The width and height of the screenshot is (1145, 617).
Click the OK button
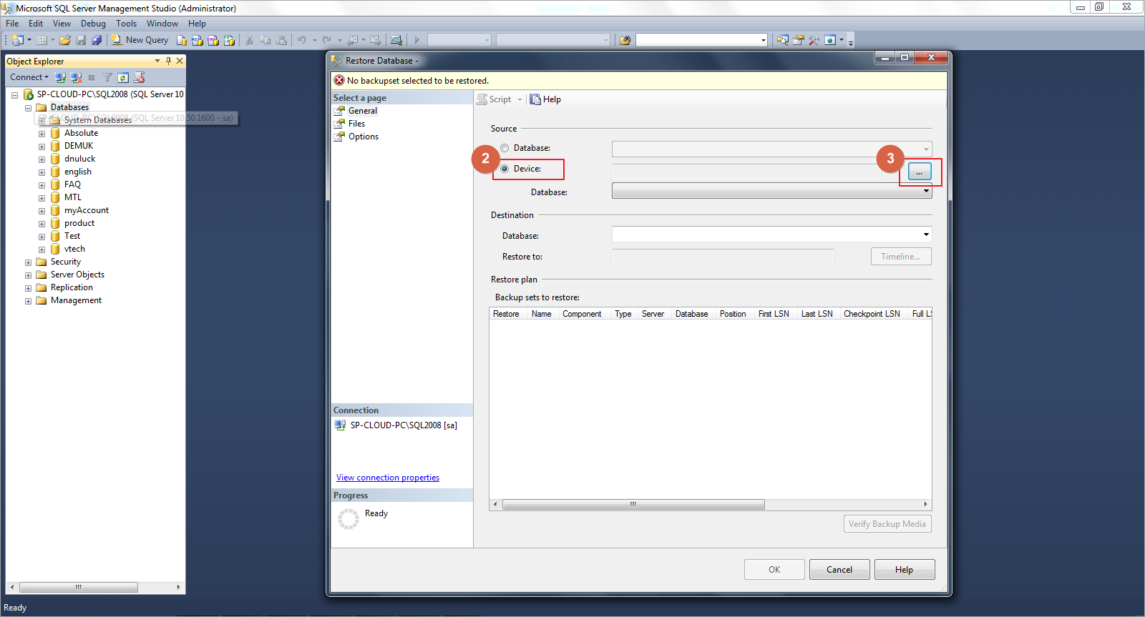click(774, 570)
